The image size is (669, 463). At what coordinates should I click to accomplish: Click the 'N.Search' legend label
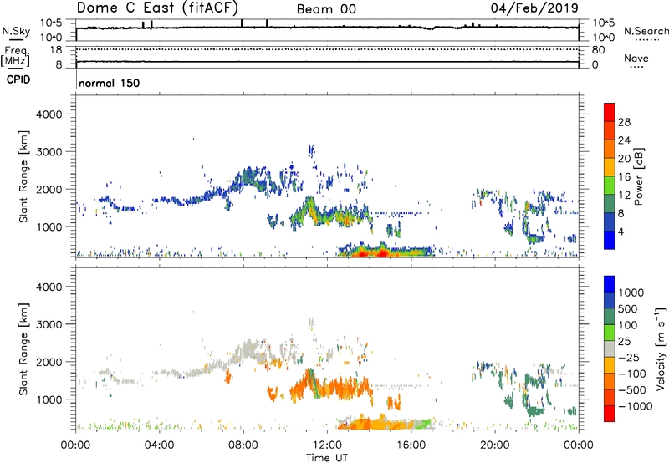pyautogui.click(x=646, y=31)
